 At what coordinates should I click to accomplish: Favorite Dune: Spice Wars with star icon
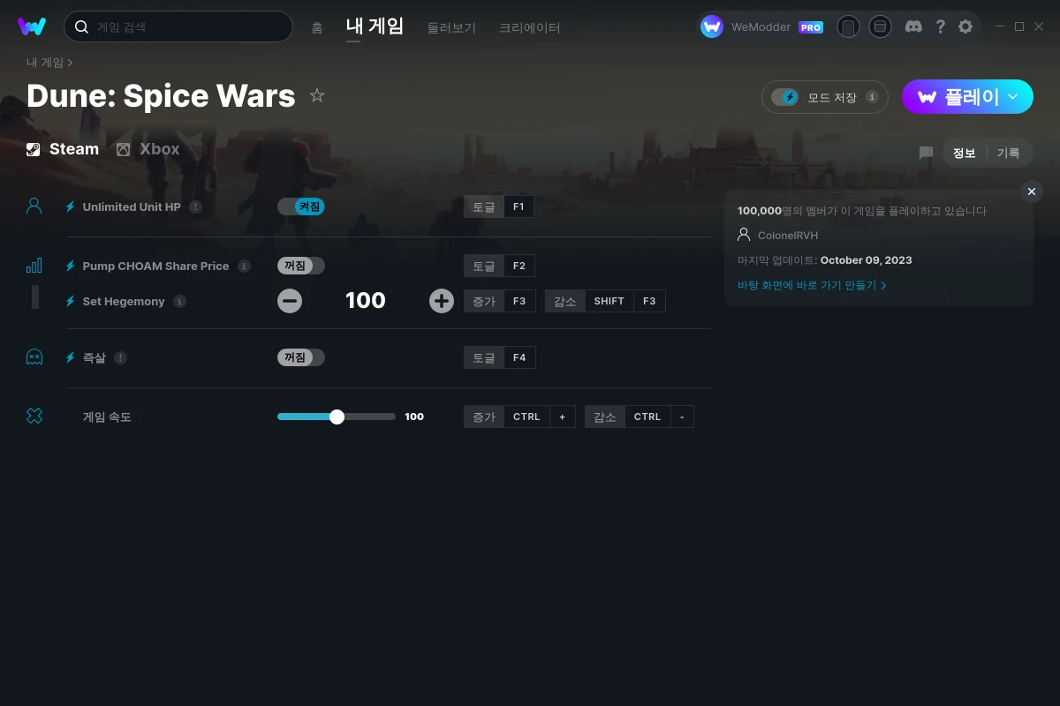(317, 95)
